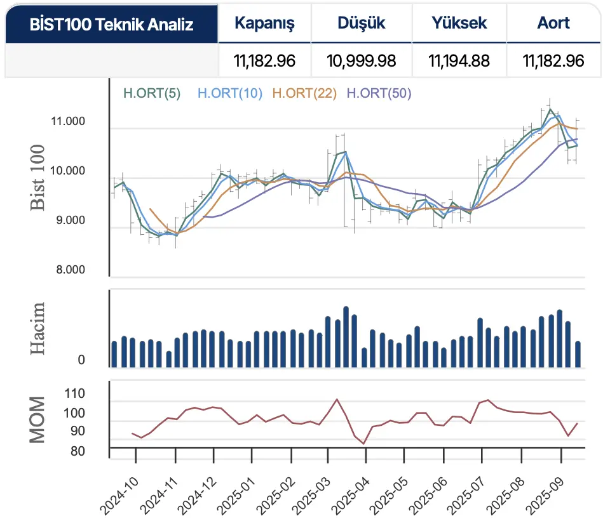Image resolution: width=610 pixels, height=528 pixels.
Task: Click the 2025-02 date axis label
Action: click(275, 496)
